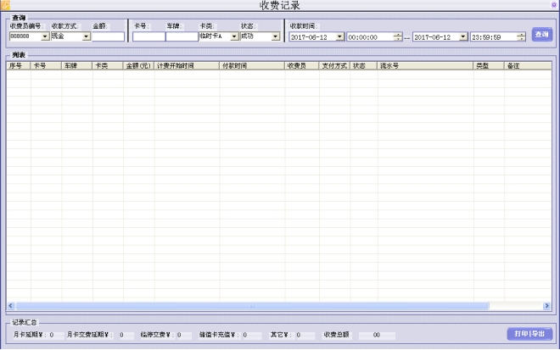Expand the 收款方式 combo box
Image resolution: width=560 pixels, height=350 pixels.
86,36
